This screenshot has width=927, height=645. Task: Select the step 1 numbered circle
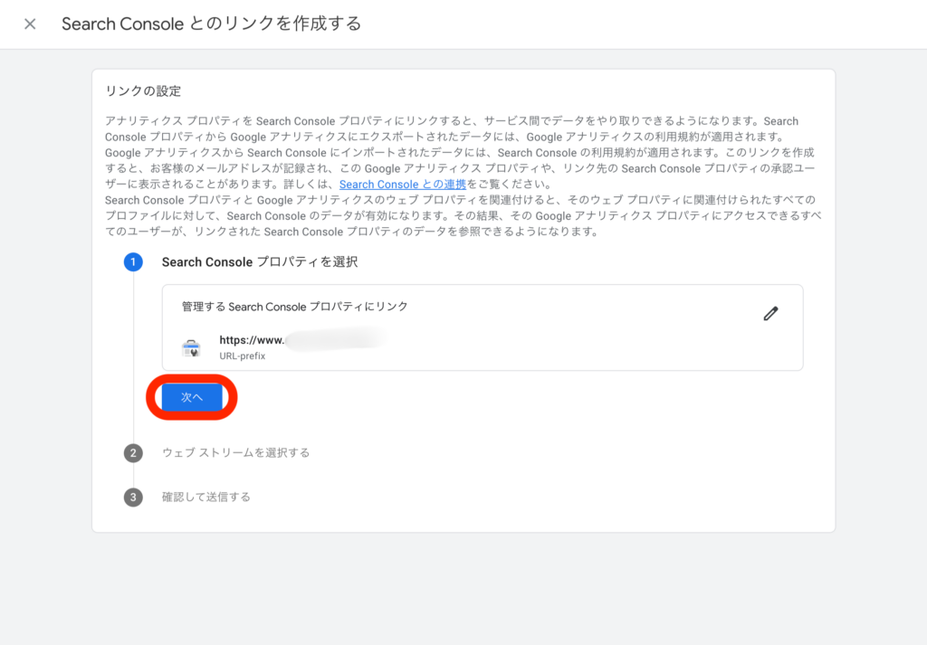(x=133, y=262)
